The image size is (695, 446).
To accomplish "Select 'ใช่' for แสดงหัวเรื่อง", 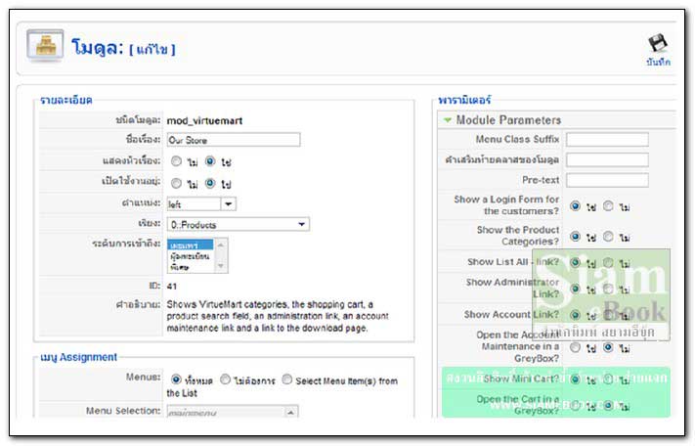I will 210,161.
